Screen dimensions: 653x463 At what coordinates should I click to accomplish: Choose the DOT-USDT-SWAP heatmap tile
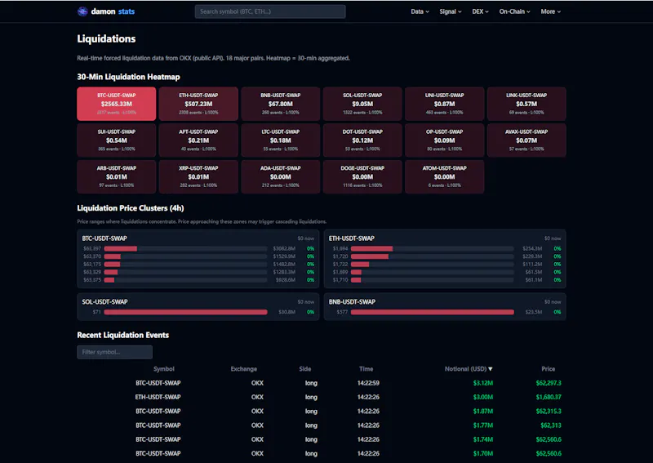coord(362,140)
